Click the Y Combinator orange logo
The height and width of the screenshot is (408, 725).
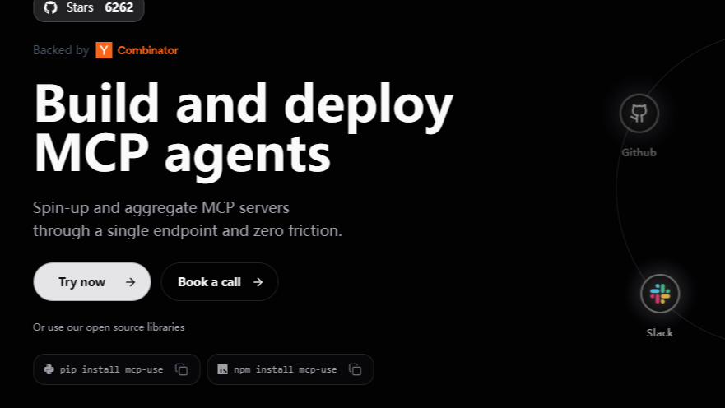[x=104, y=50]
